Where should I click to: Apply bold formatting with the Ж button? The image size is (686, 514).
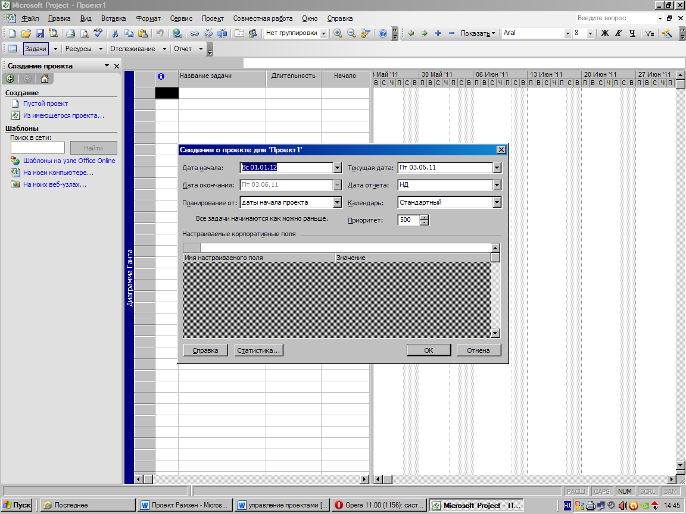coord(605,33)
